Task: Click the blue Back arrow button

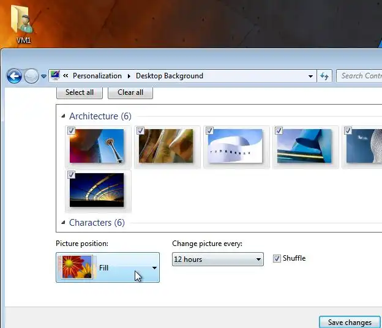Action: click(x=14, y=76)
